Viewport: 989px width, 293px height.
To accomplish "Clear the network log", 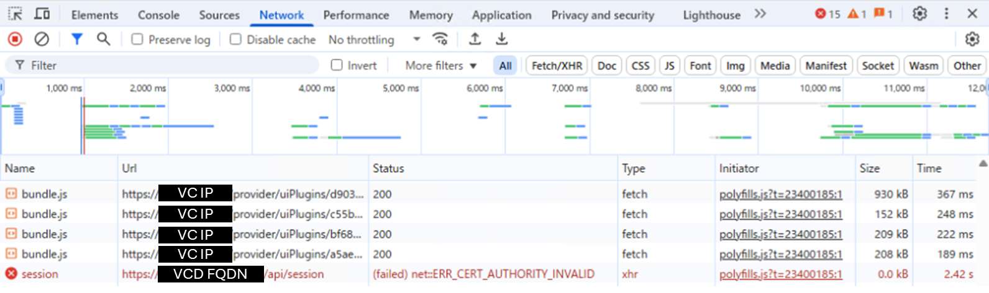I will 42,40.
